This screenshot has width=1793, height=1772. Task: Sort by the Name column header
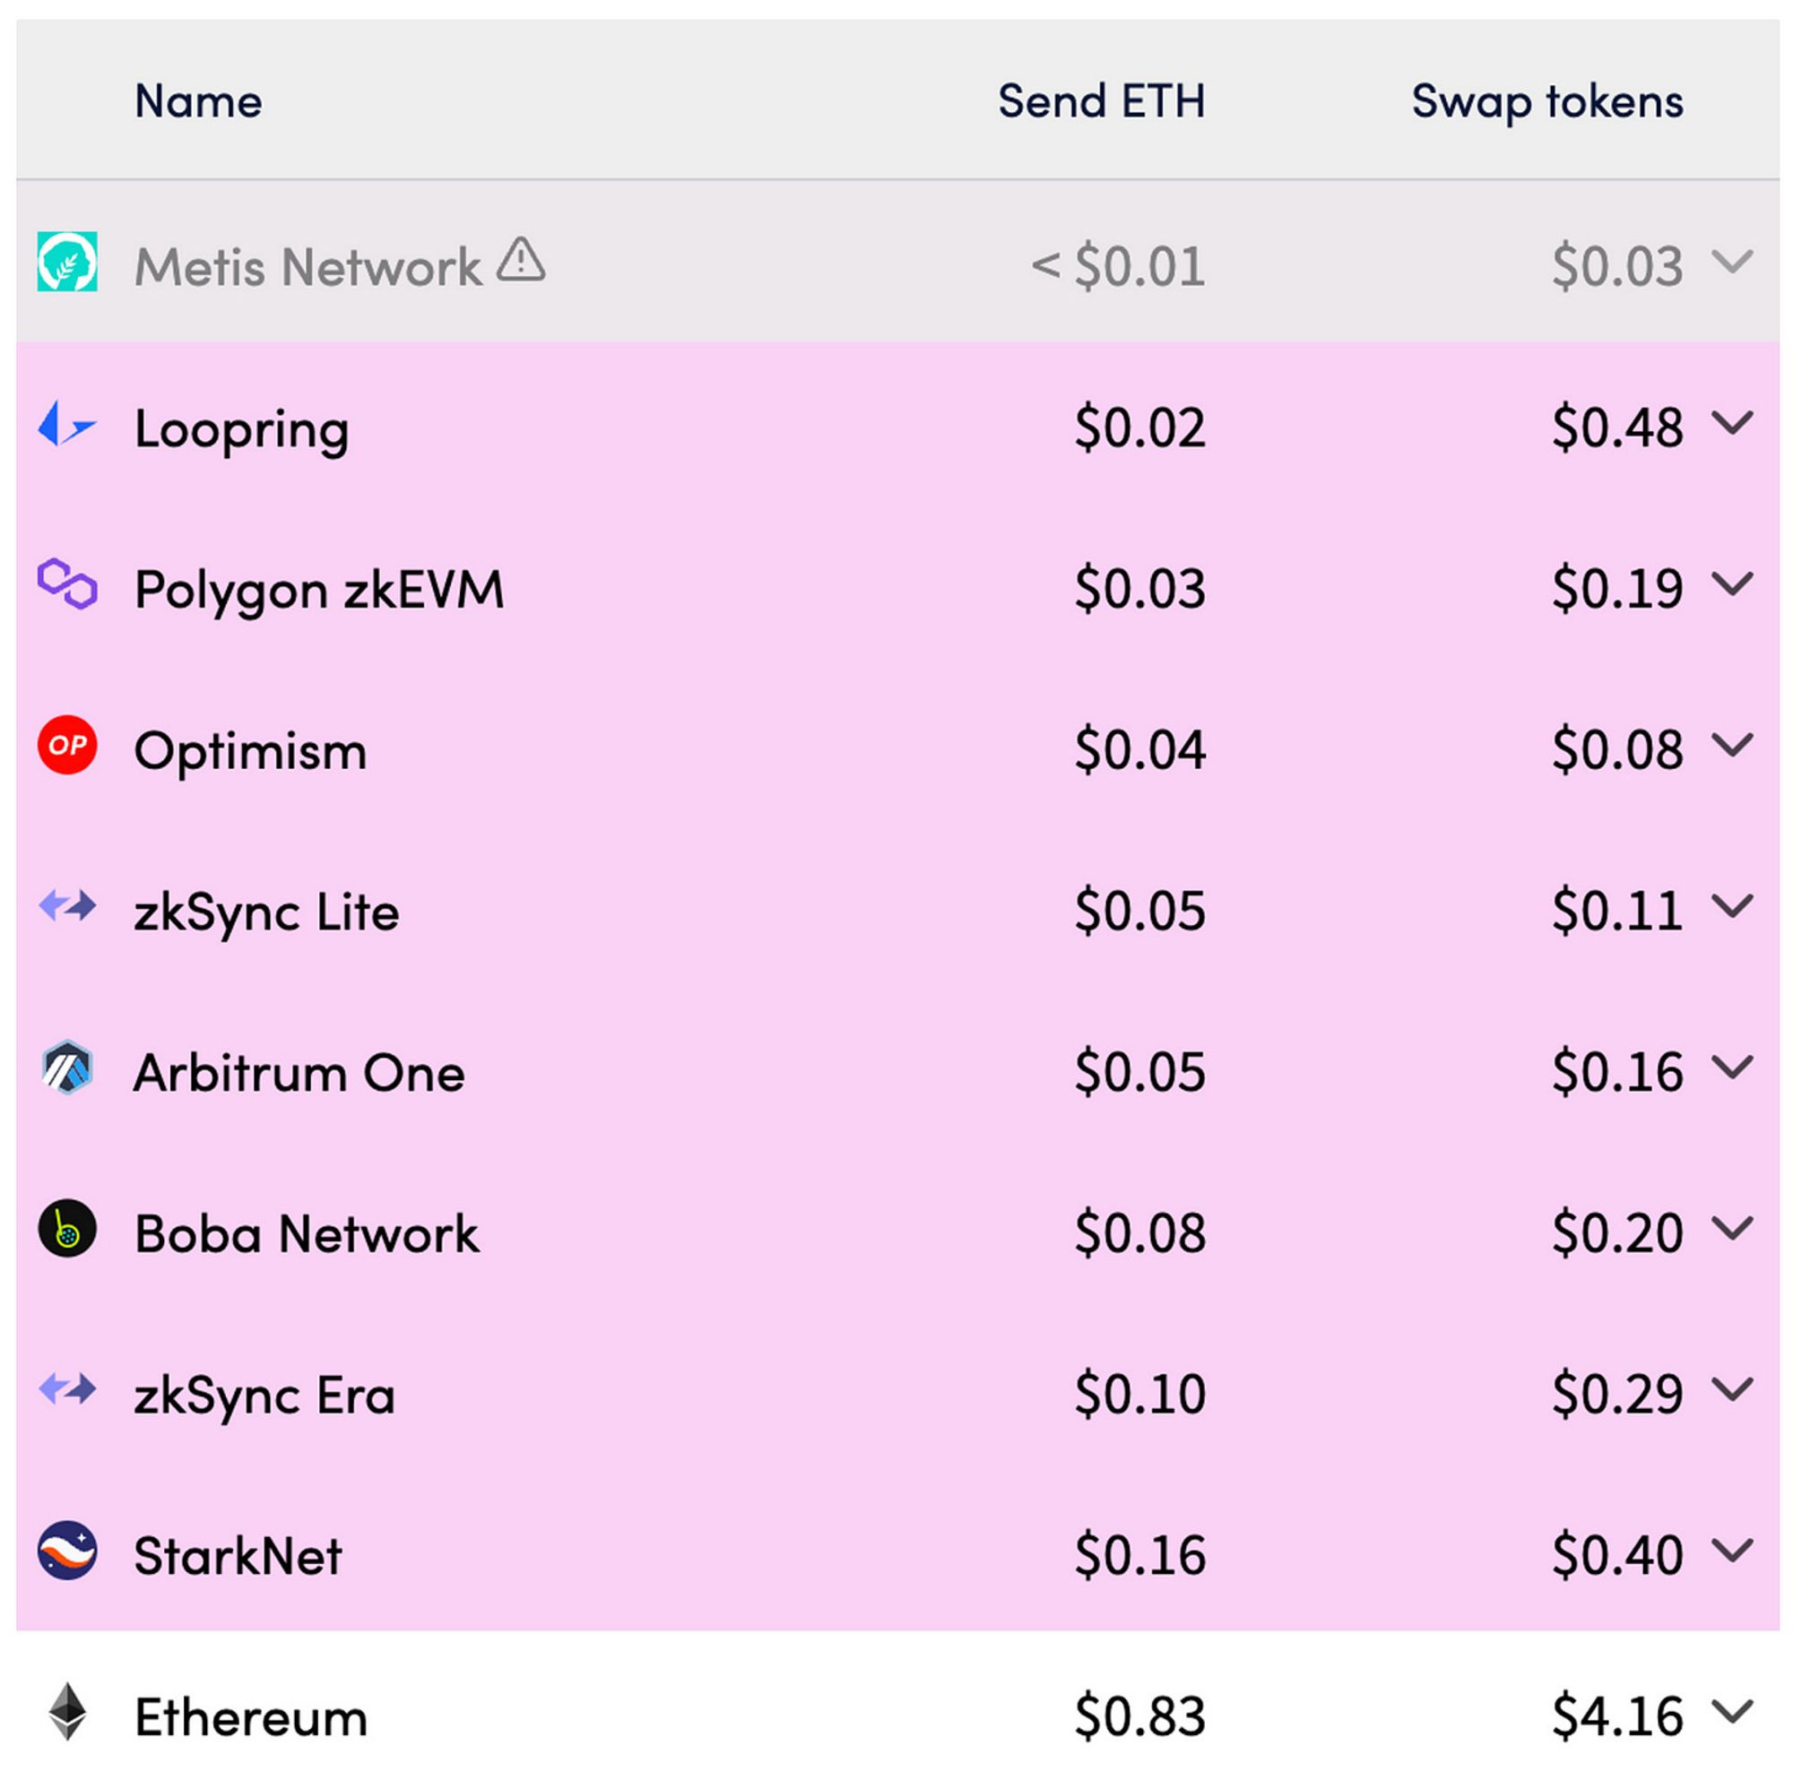click(197, 100)
